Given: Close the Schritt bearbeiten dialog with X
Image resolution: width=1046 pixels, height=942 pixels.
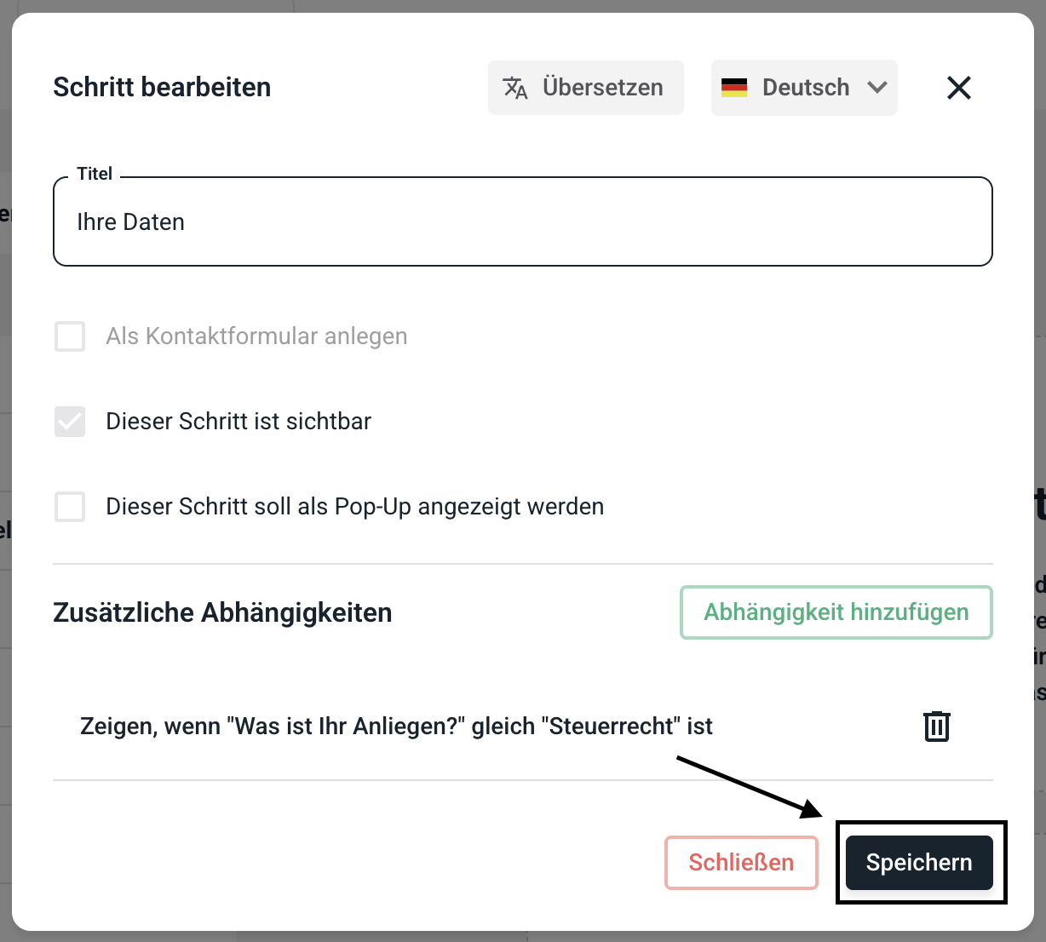Looking at the screenshot, I should click(x=959, y=88).
